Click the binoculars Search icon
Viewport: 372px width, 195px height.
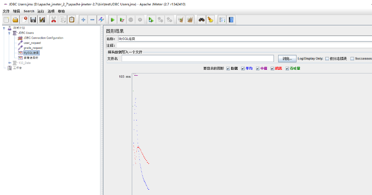[x=201, y=20]
